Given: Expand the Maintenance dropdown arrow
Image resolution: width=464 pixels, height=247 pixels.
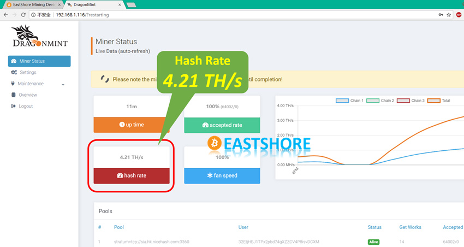Looking at the screenshot, I should [63, 84].
